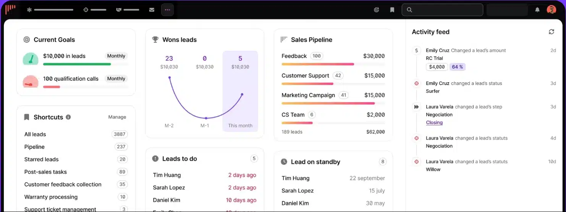Open Support ticket management shortcut
Viewport: 566px width, 212px height.
(76, 209)
